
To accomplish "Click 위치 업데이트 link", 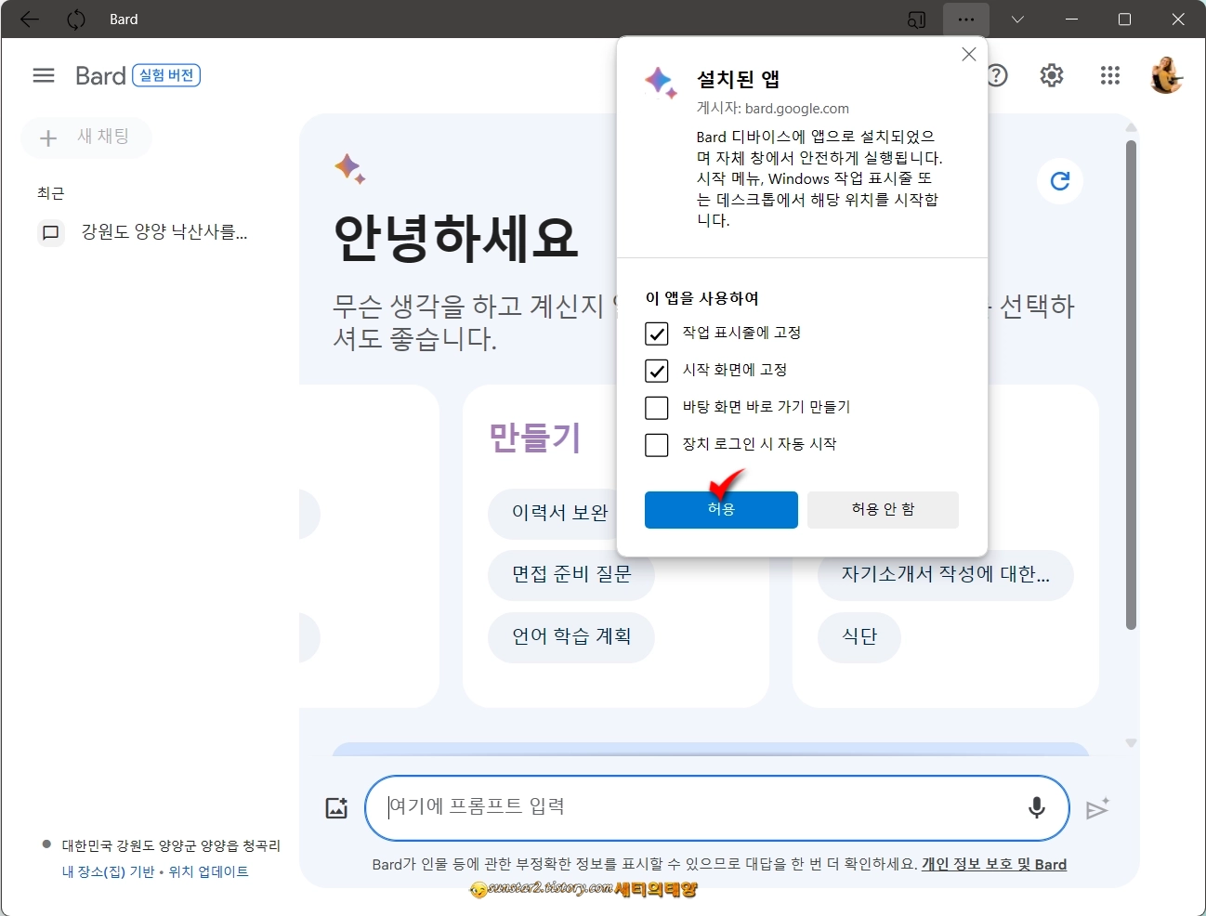I will (x=208, y=871).
